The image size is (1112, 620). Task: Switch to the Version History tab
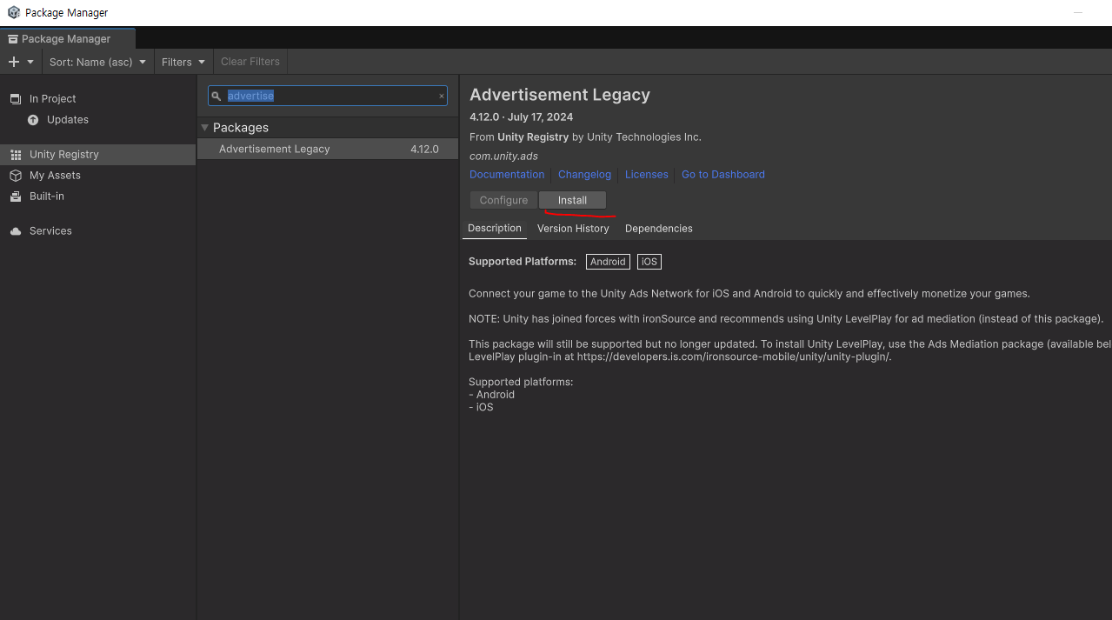[573, 228]
